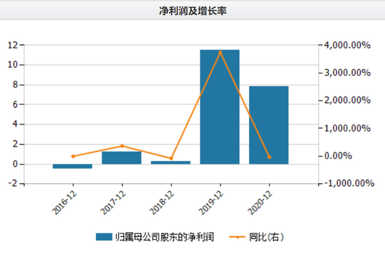Viewport: 385px width, 253px height.
Task: Click the 2020-12 growth rate line point
Action: (269, 157)
